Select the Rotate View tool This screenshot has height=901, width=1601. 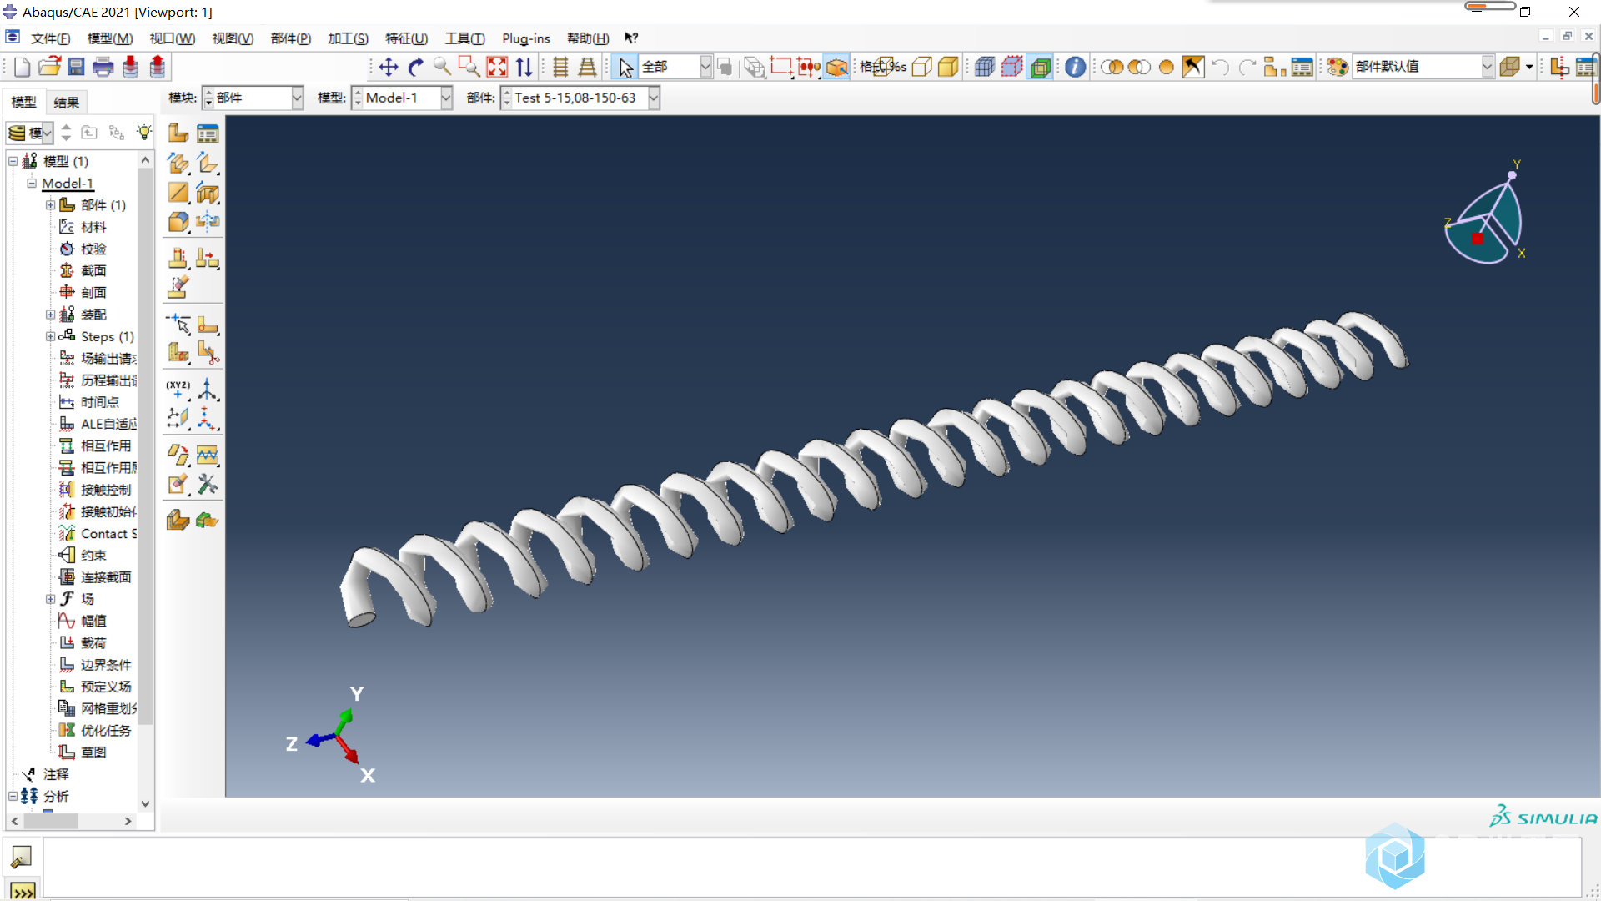click(415, 67)
